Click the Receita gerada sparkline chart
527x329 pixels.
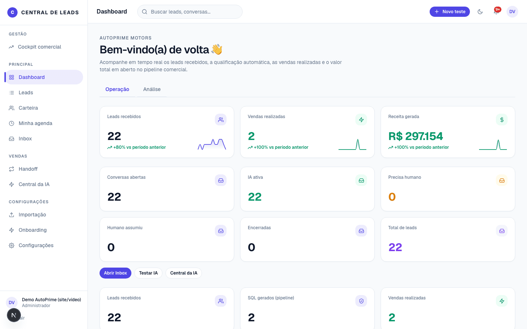pos(493,144)
